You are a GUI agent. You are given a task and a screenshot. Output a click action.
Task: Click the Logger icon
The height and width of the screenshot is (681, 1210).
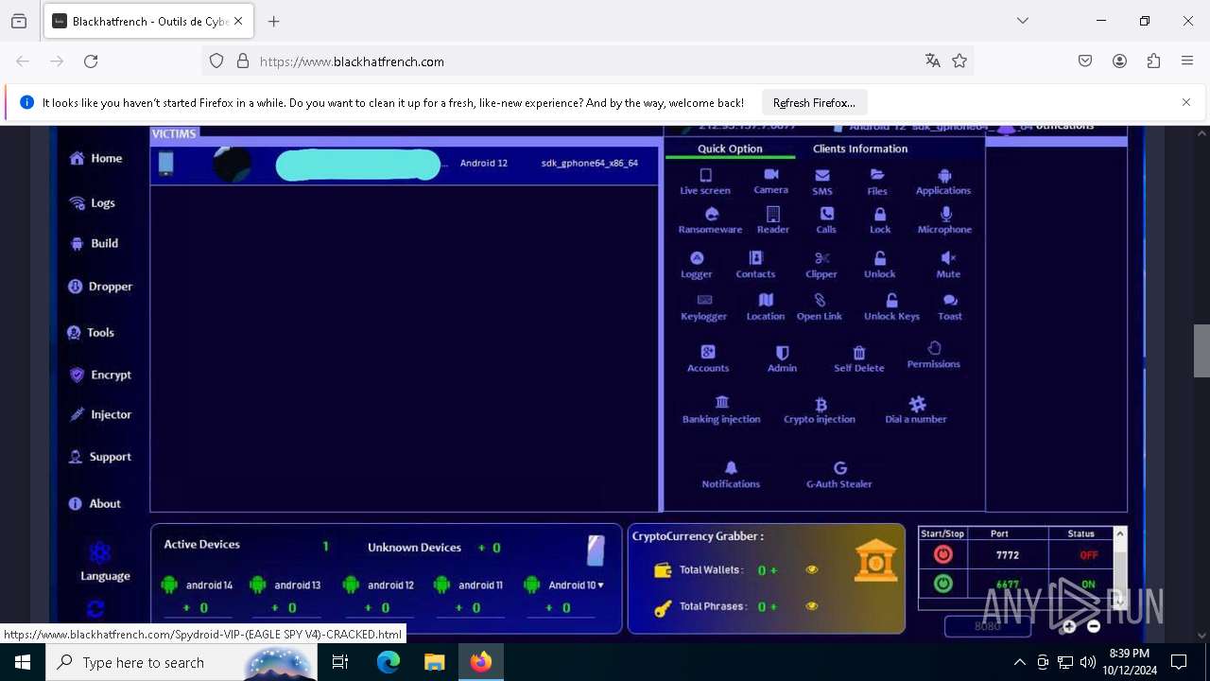pos(697,257)
